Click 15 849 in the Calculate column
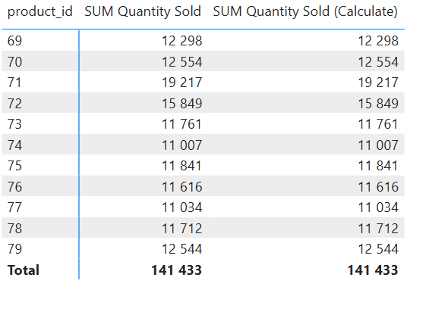The width and height of the screenshot is (429, 318). [378, 104]
